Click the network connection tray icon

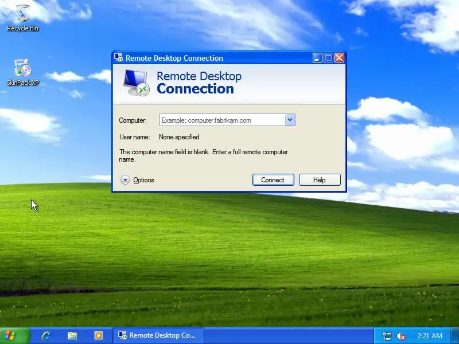pyautogui.click(x=387, y=336)
